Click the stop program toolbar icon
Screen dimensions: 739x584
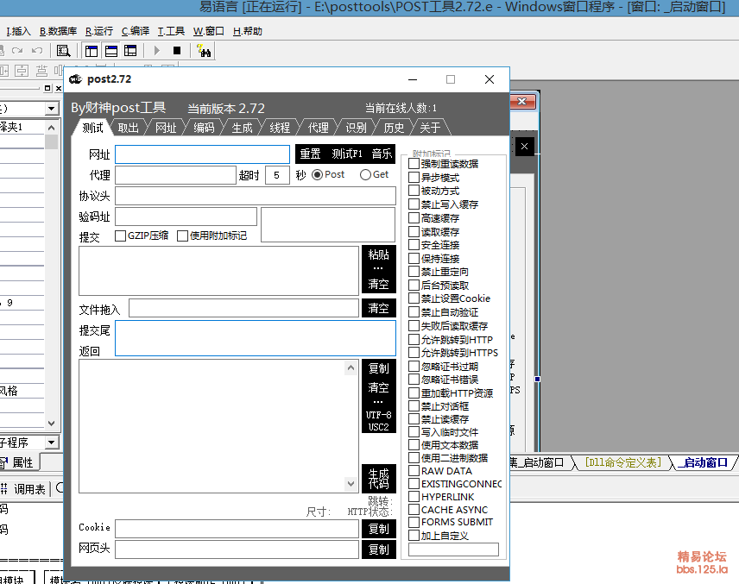177,51
